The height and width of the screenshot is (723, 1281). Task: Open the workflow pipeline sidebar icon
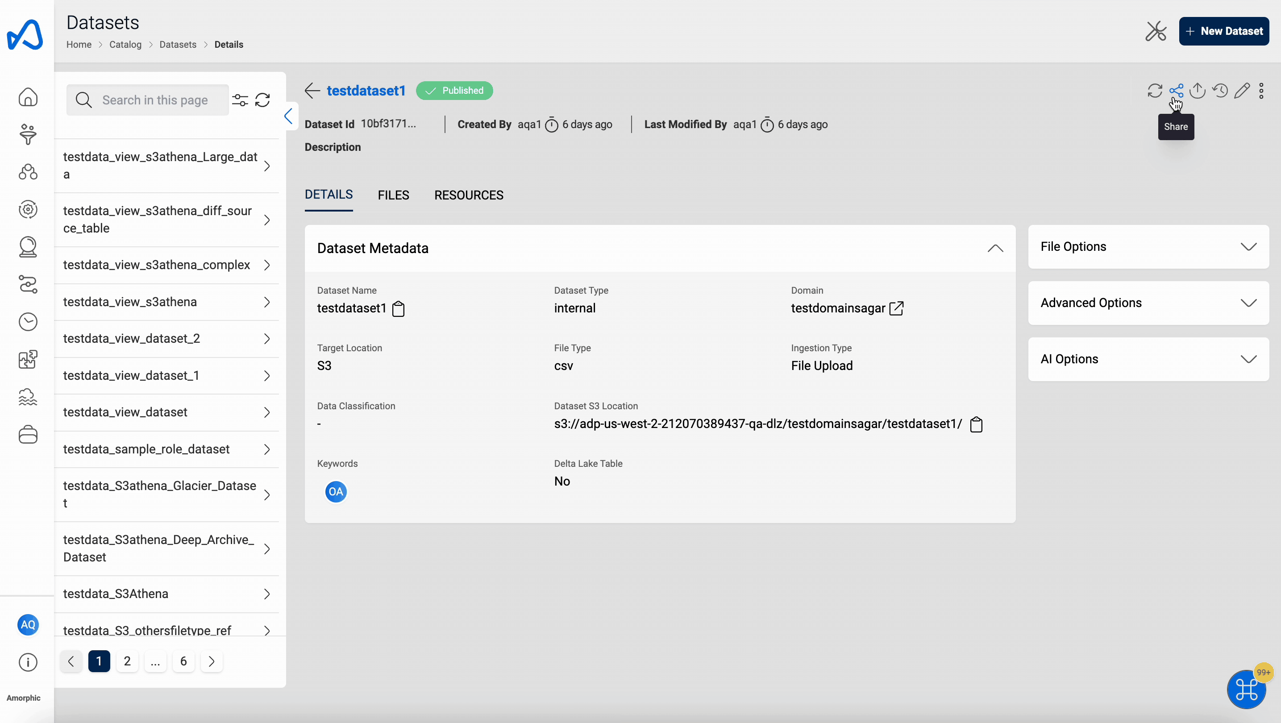point(28,284)
